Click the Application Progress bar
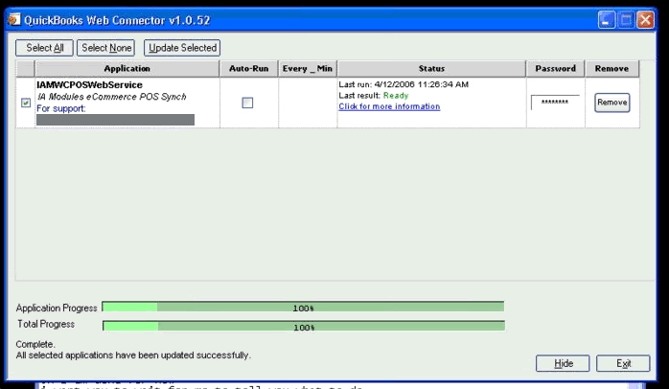The width and height of the screenshot is (669, 389). point(304,308)
